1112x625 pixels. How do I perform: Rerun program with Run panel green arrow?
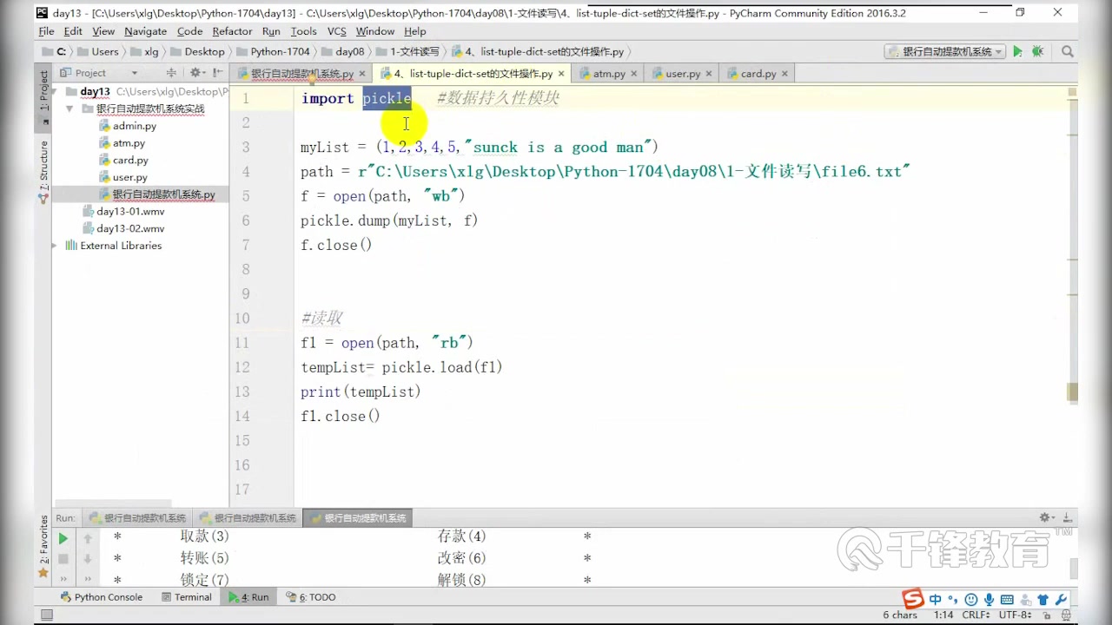pos(63,538)
